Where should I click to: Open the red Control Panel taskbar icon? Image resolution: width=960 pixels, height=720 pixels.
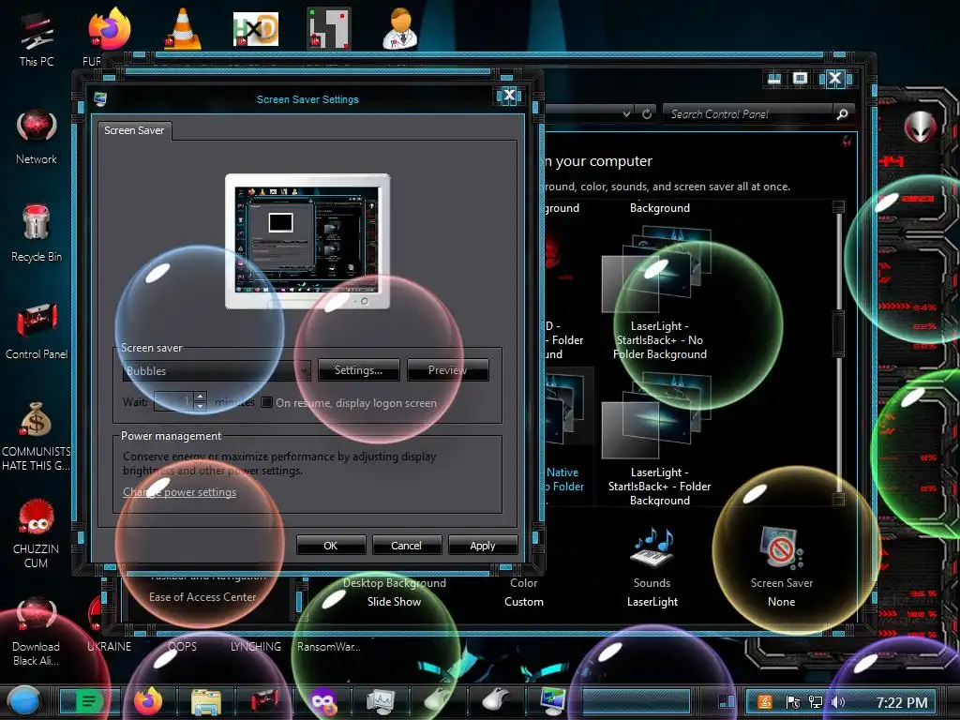(x=264, y=701)
